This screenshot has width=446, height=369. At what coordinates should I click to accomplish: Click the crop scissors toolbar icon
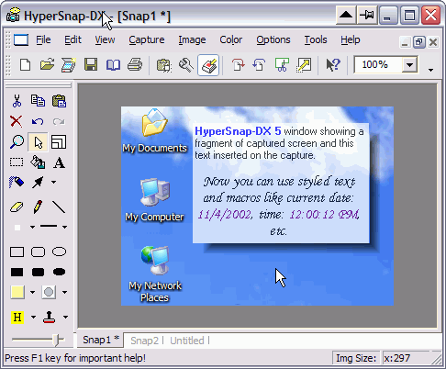(282, 65)
